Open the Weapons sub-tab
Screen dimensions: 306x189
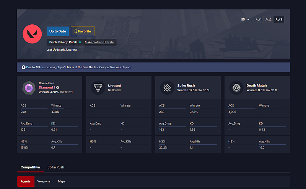pos(44,181)
